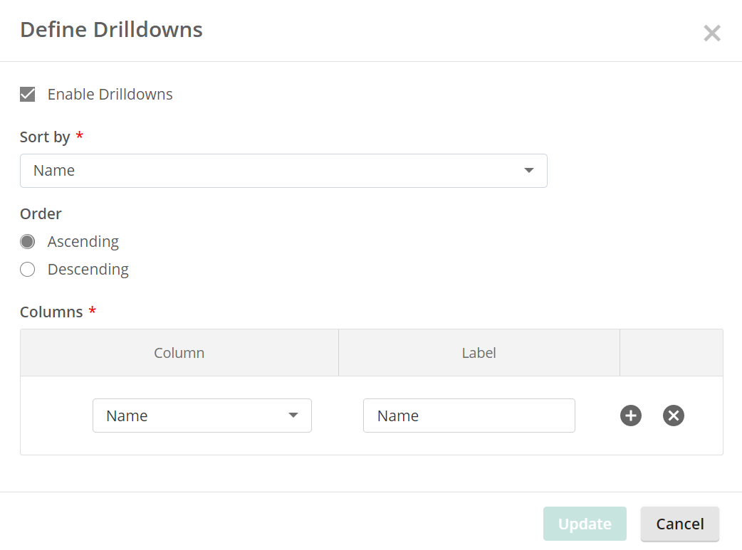Click the X icon to remove the column row
The image size is (742, 550).
(673, 416)
